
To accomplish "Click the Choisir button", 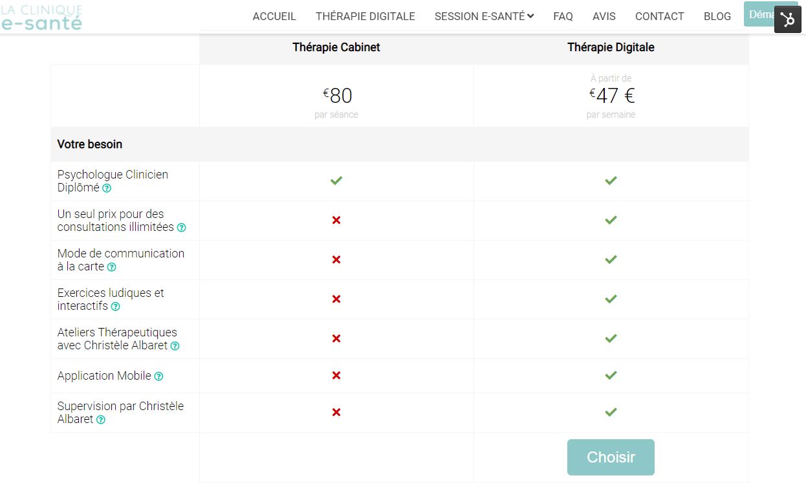I will coord(611,457).
